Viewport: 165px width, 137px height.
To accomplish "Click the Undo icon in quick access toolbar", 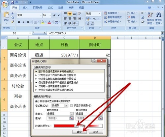I will click(17, 2).
